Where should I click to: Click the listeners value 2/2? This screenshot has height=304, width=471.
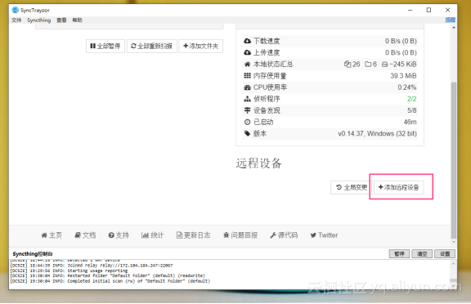coord(412,99)
